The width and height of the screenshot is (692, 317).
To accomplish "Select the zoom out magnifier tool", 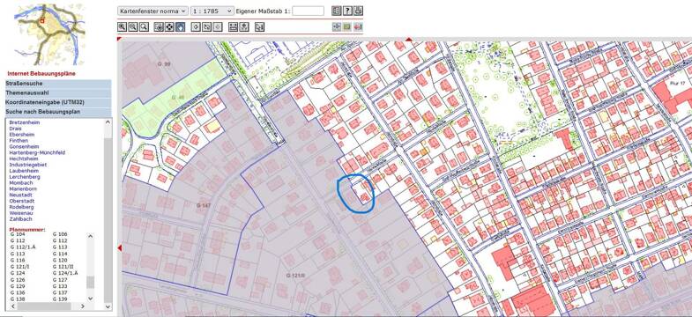I will click(133, 27).
